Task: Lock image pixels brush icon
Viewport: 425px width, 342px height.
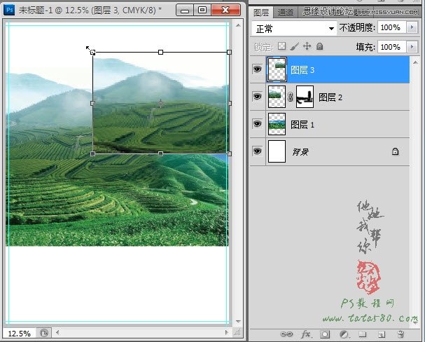Action: [x=294, y=46]
